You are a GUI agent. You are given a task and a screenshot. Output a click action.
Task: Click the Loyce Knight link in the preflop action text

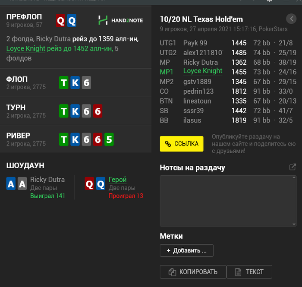click(26, 48)
